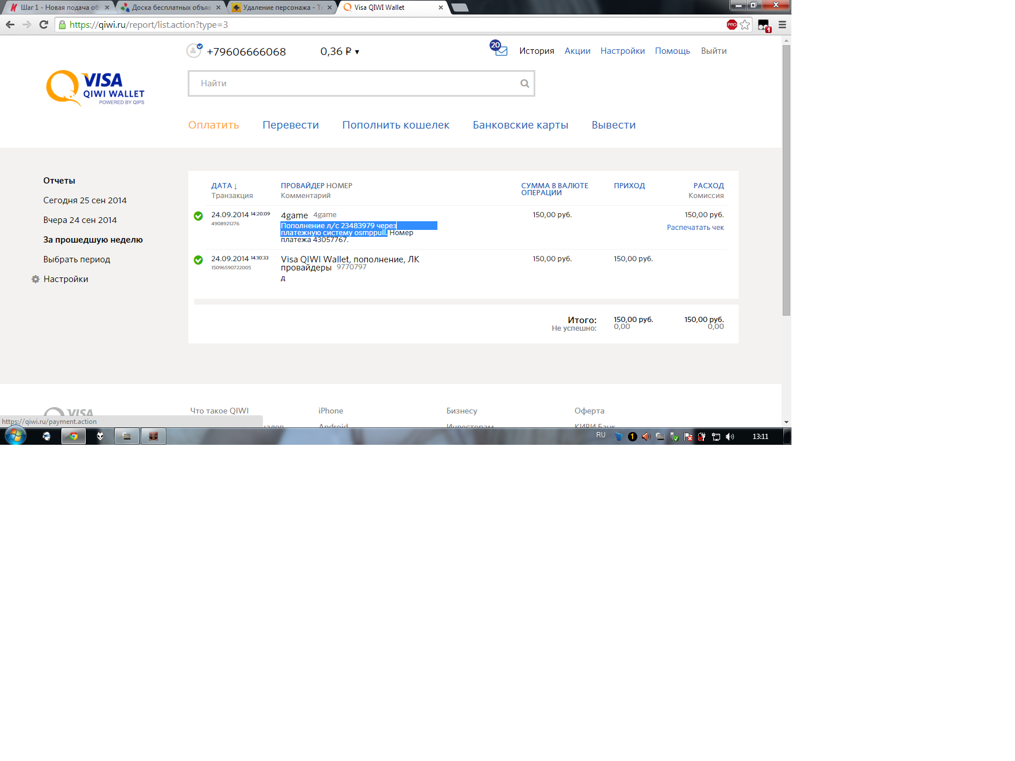
Task: Open footer Оферта link
Action: tap(589, 411)
